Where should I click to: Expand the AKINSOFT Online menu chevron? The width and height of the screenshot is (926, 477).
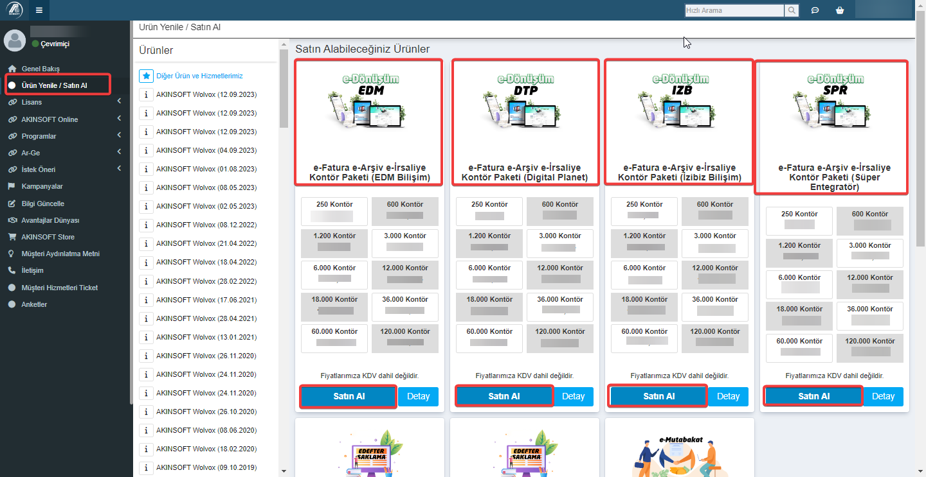pyautogui.click(x=119, y=119)
